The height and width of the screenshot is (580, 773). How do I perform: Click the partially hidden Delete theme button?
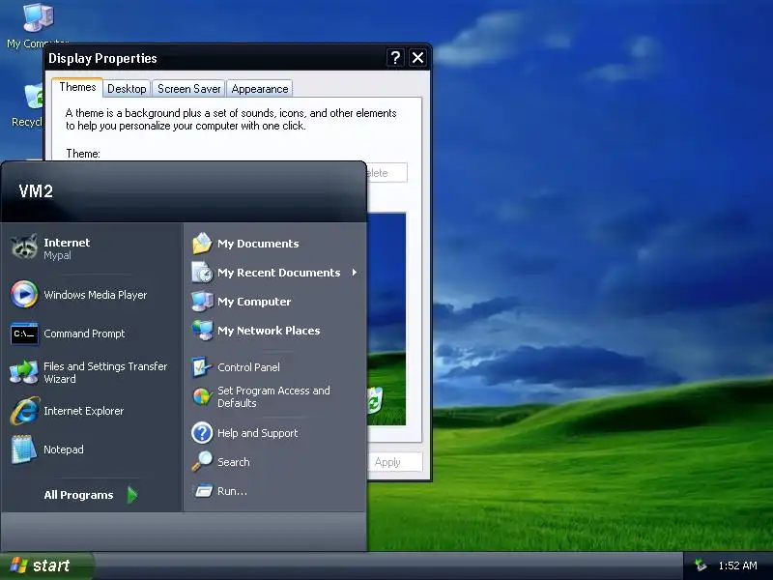pyautogui.click(x=387, y=173)
